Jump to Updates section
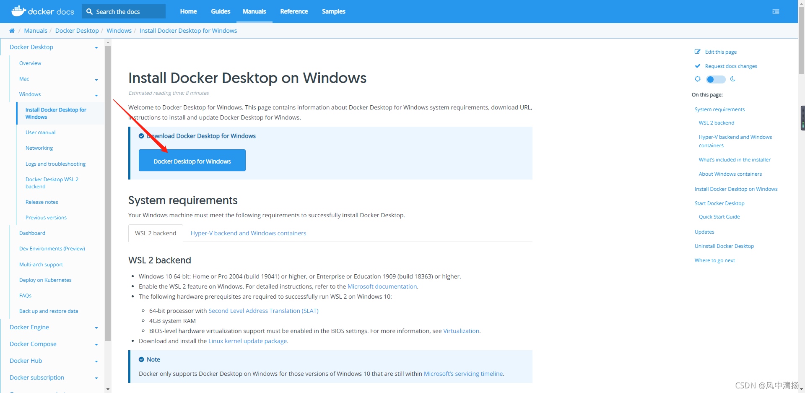The width and height of the screenshot is (805, 393). coord(704,232)
